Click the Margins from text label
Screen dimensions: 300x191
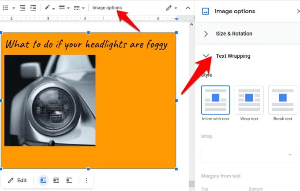click(221, 176)
